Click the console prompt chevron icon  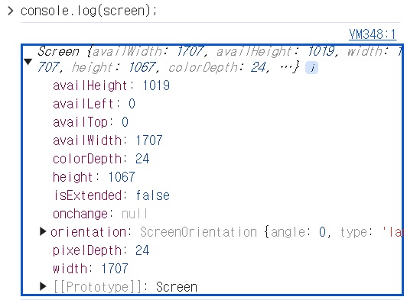coord(11,11)
